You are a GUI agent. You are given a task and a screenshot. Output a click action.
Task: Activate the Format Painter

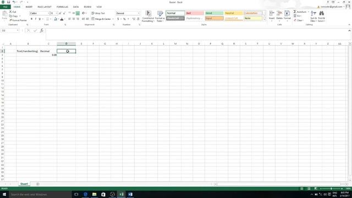(18, 20)
